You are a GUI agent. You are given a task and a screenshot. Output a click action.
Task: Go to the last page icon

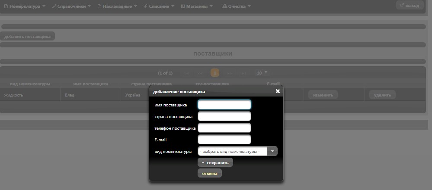(243, 73)
